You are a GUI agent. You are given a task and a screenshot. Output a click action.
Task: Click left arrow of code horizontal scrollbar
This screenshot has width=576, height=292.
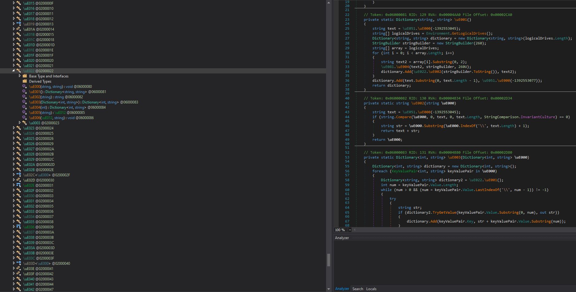pyautogui.click(x=355, y=230)
